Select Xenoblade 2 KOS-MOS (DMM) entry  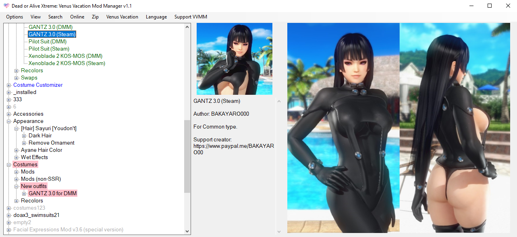click(x=65, y=56)
